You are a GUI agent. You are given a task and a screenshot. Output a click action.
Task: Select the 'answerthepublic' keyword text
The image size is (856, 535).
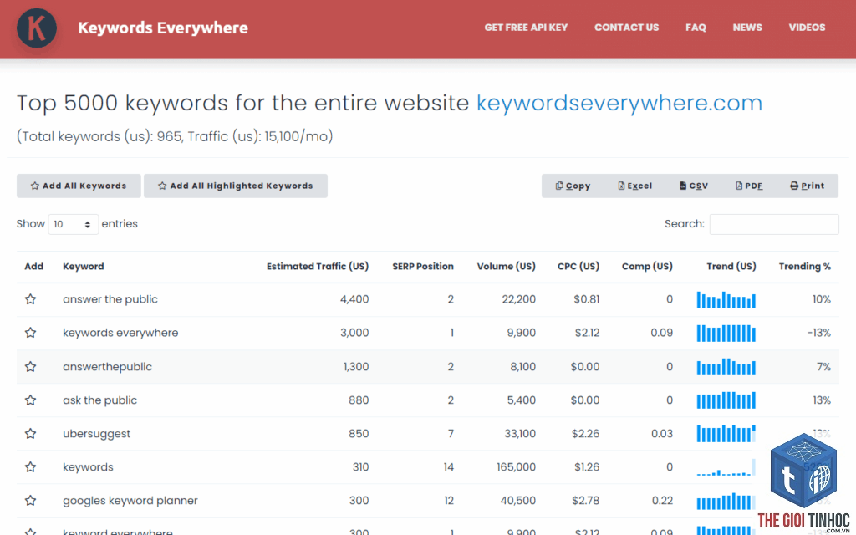tap(107, 366)
